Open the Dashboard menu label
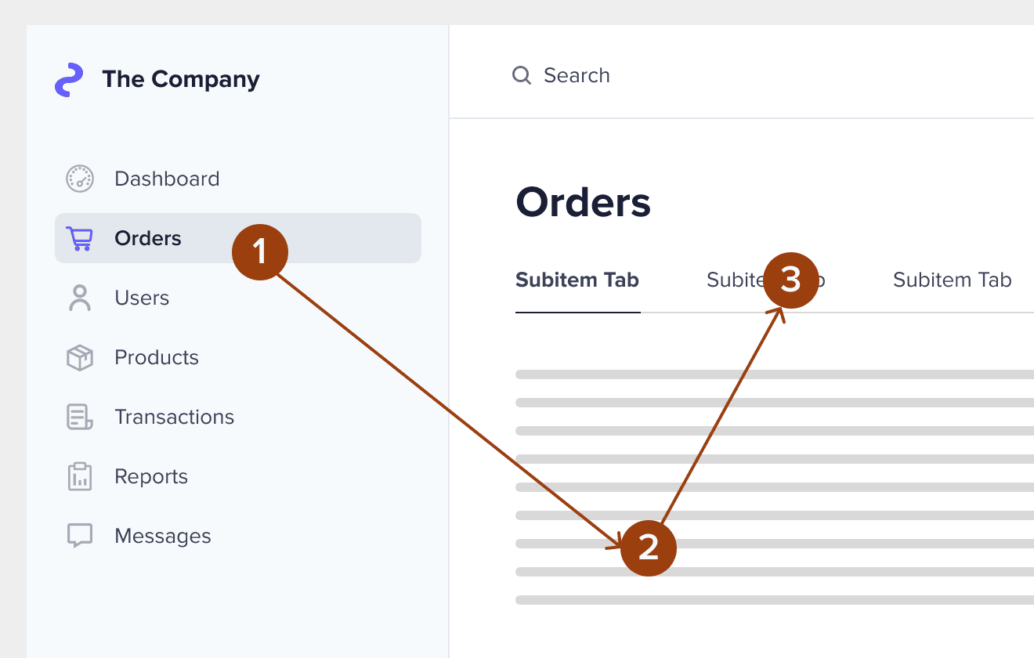 (x=167, y=179)
